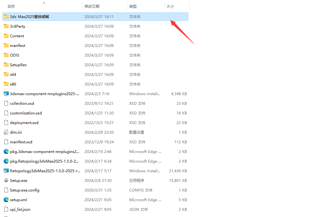Select the deployment.xsd file name

click(x=24, y=123)
